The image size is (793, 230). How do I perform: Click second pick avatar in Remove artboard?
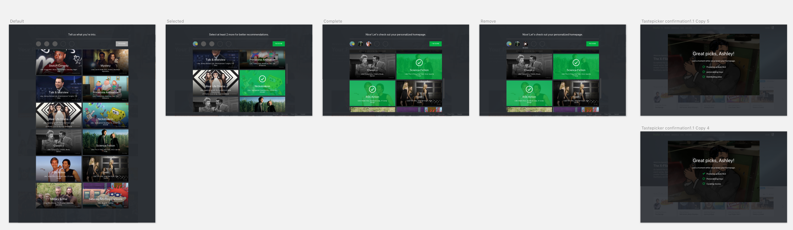coord(517,44)
